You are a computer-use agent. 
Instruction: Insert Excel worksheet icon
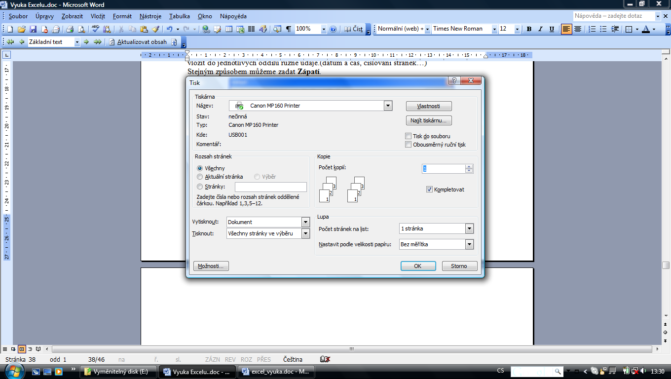tap(240, 29)
